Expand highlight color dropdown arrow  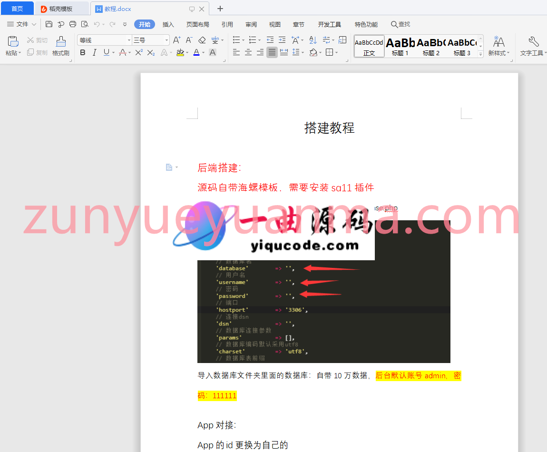coord(187,53)
